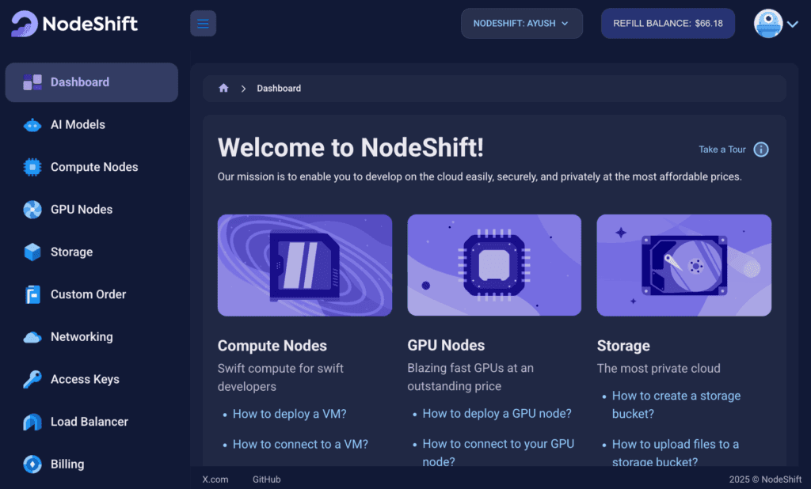This screenshot has height=489, width=811.
Task: Click the Access Keys key icon
Action: pos(32,379)
